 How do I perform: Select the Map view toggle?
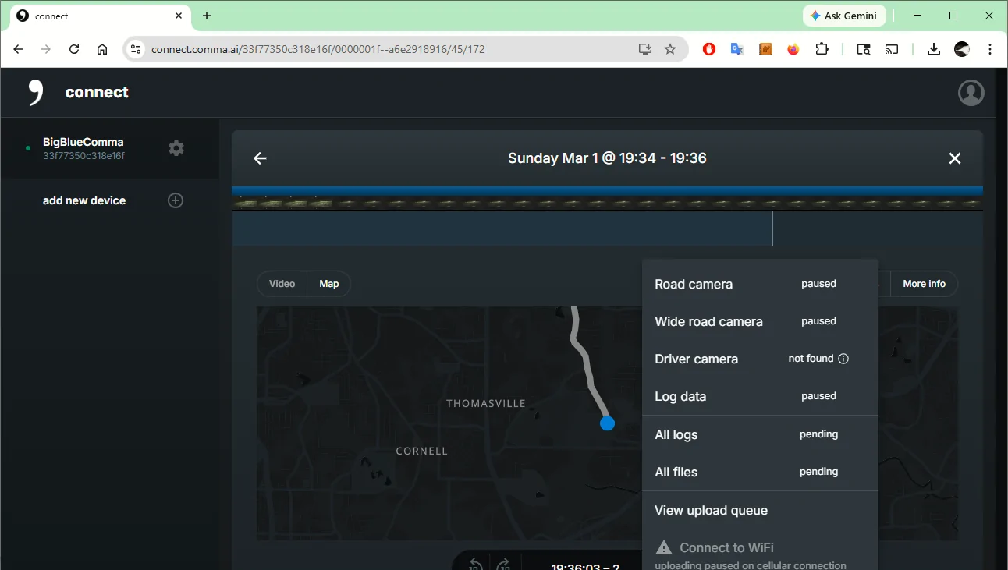point(329,284)
